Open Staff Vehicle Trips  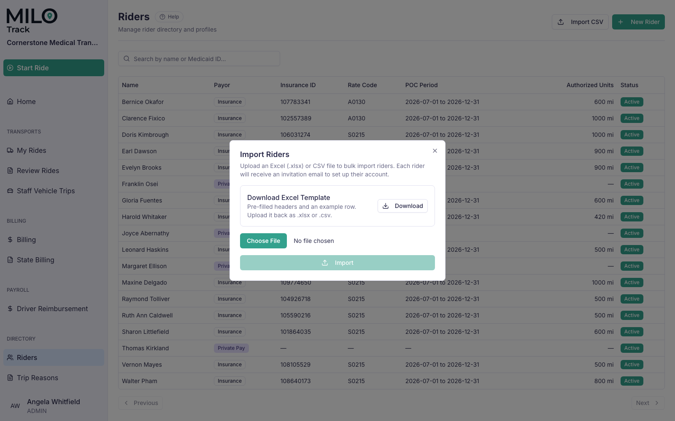(54, 191)
